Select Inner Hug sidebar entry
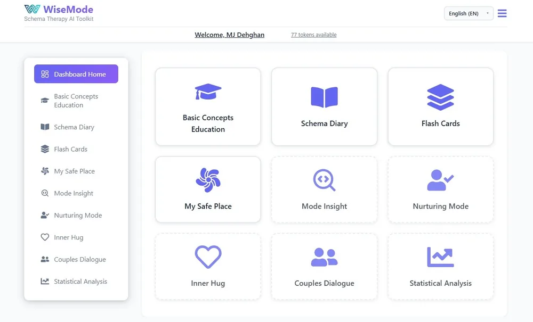This screenshot has height=322, width=533. point(76,237)
